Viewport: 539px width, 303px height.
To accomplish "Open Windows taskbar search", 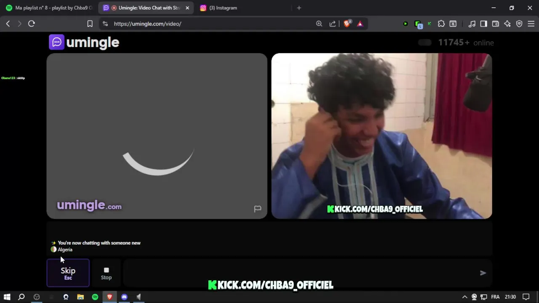I will click(x=21, y=297).
